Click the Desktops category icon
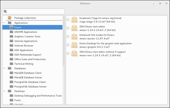This screenshot has width=170, height=108. point(10,91)
